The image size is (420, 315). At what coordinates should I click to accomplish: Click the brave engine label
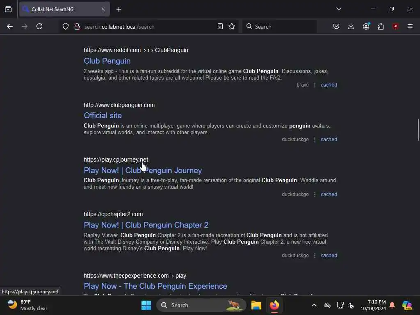point(302,85)
